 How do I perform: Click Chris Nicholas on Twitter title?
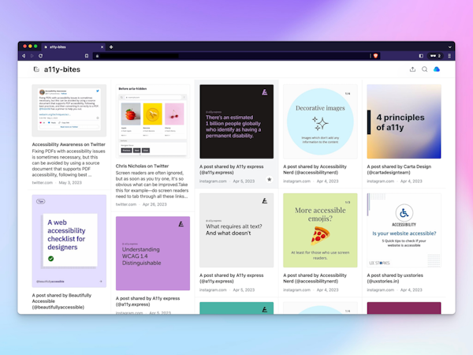143,166
